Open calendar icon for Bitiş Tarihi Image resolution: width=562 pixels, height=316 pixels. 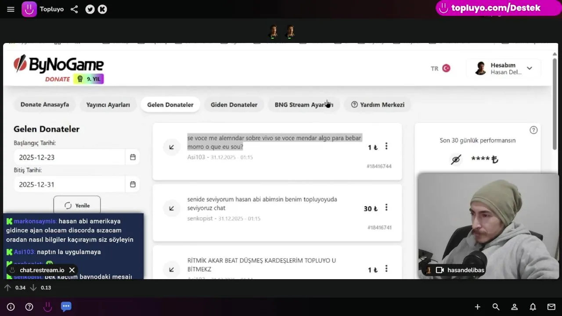133,184
